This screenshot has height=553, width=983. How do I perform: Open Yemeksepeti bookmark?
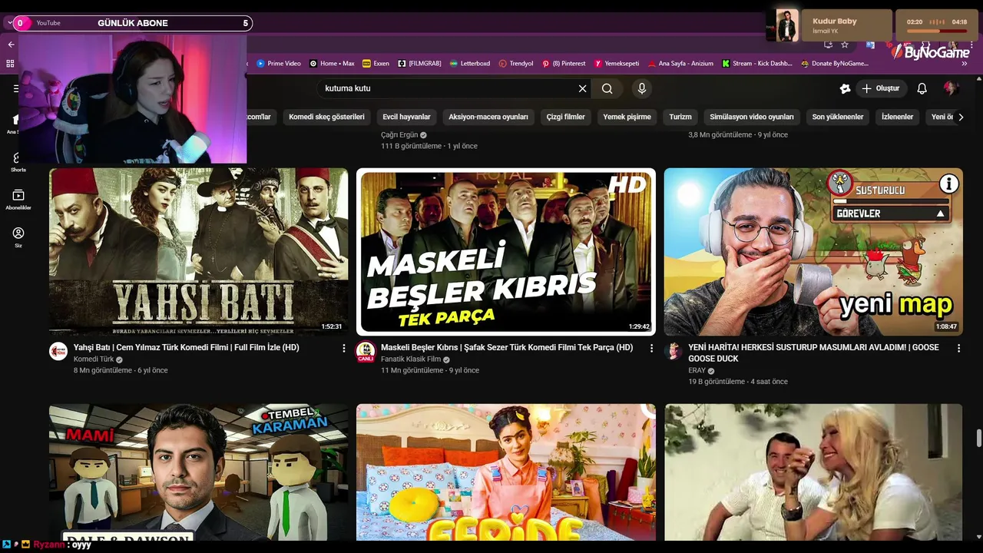pyautogui.click(x=617, y=64)
